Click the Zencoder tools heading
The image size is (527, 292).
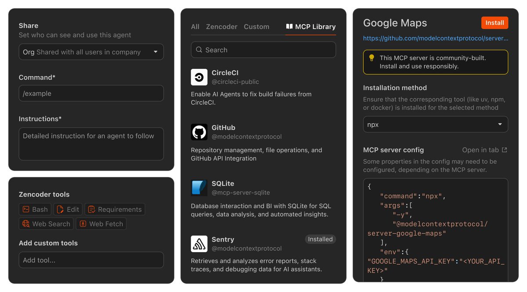pos(44,194)
